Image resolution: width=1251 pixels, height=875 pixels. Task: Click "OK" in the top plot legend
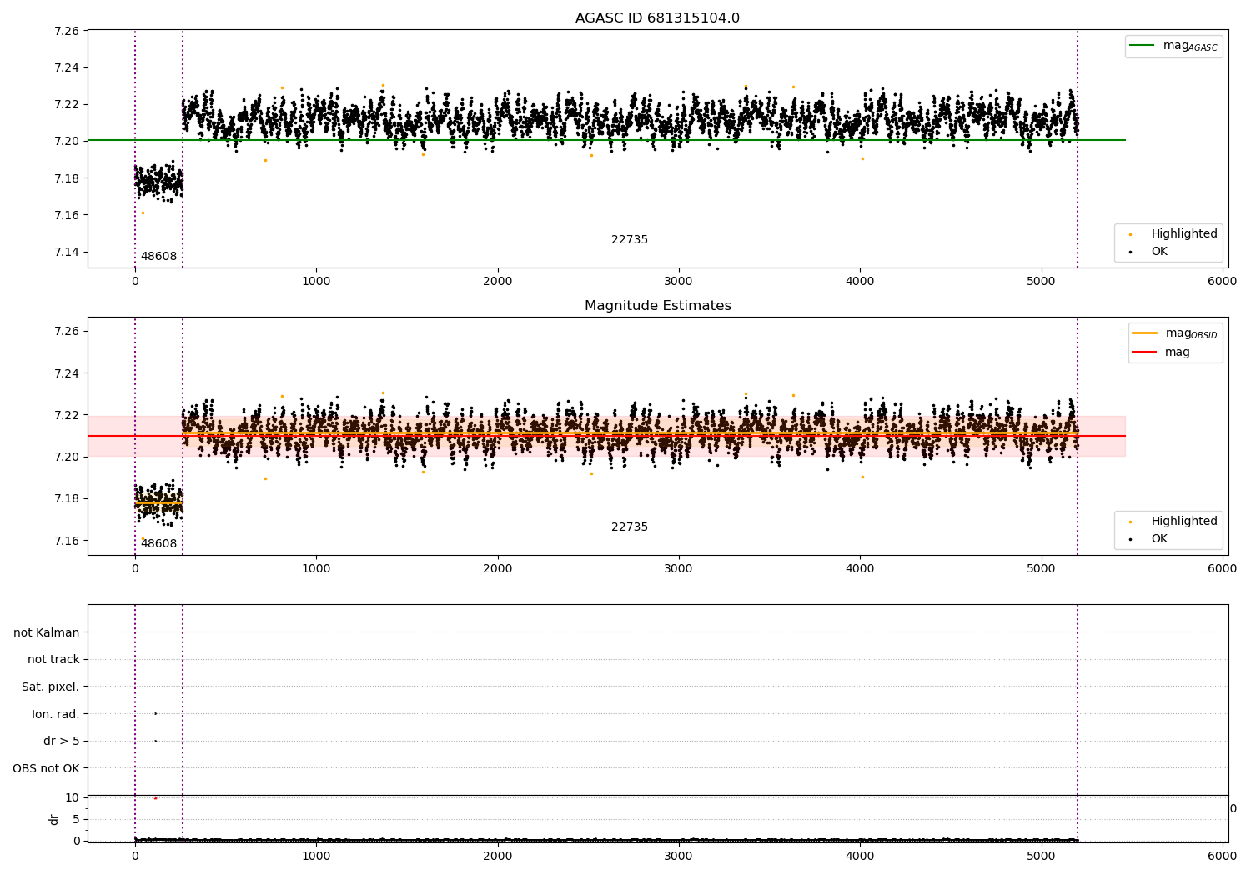click(x=1159, y=252)
